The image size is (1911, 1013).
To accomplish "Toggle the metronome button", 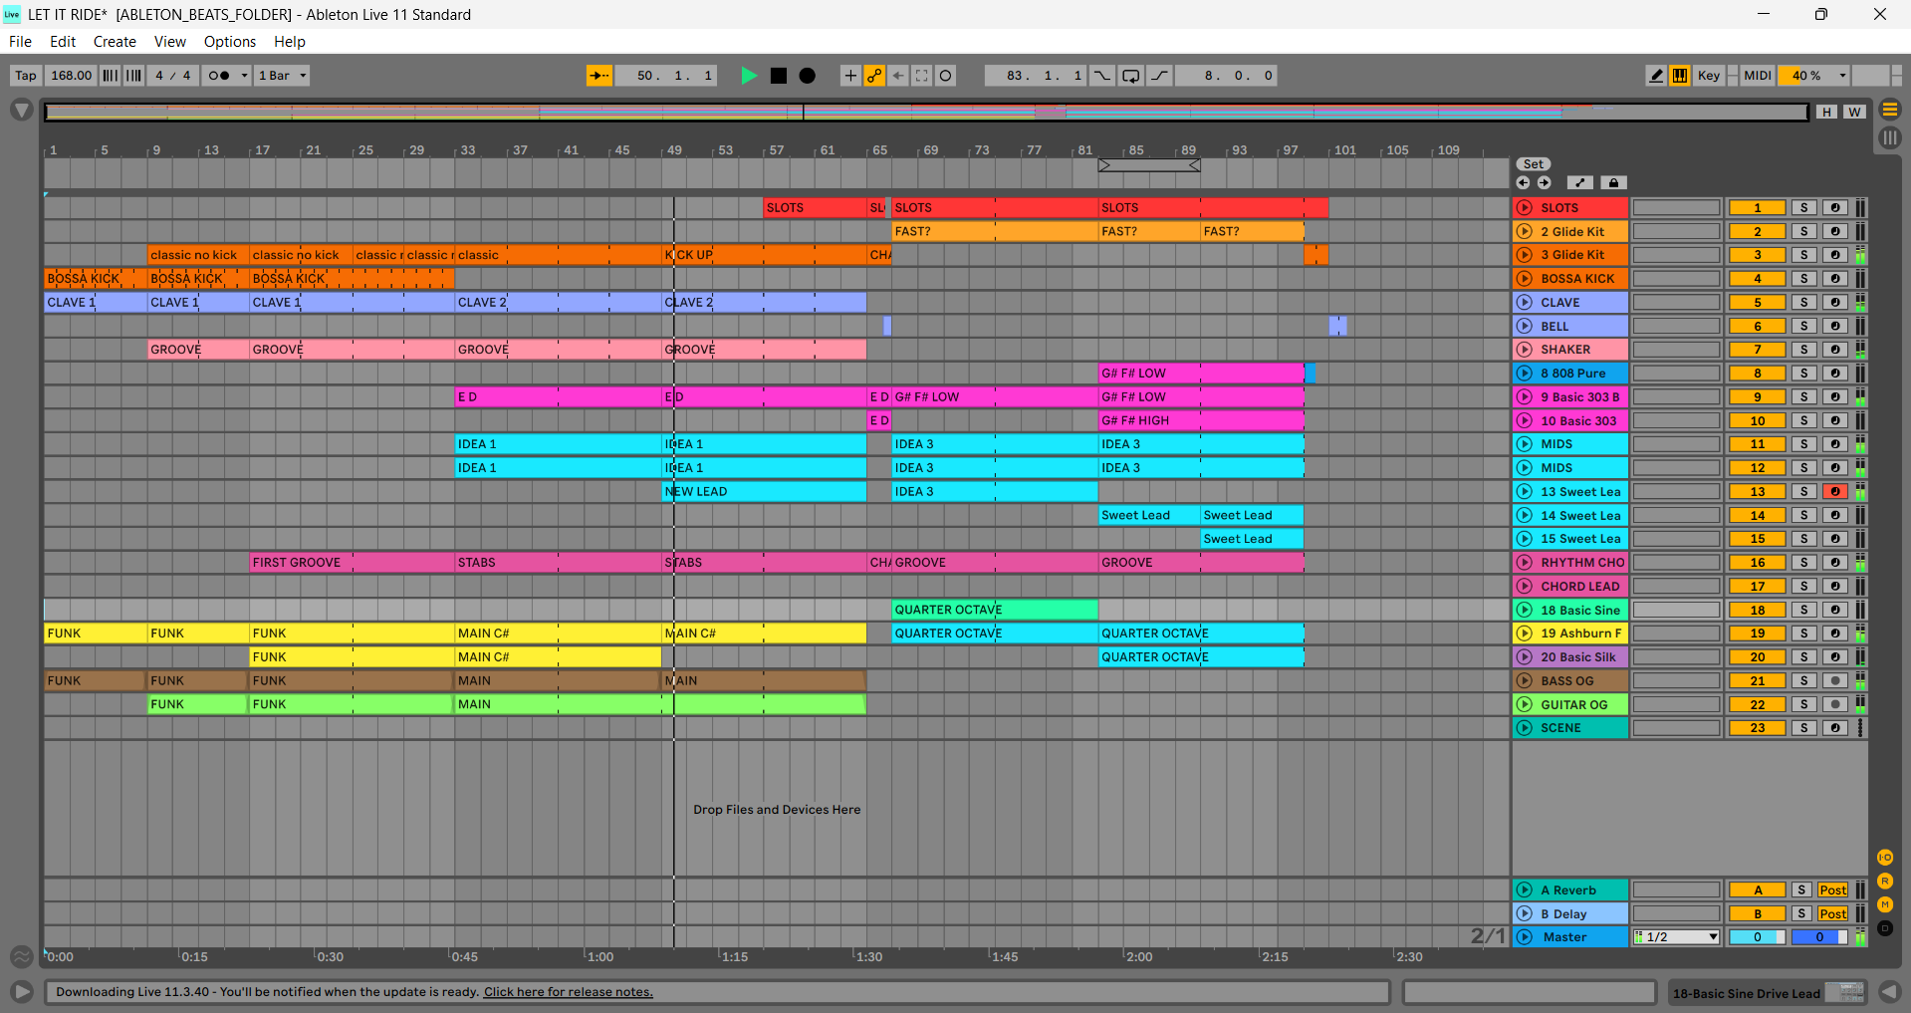I will click(x=219, y=76).
